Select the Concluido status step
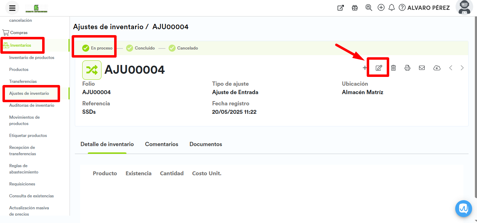The height and width of the screenshot is (223, 477). [x=141, y=48]
